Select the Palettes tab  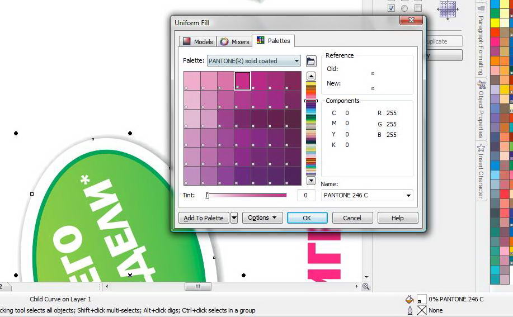click(274, 40)
